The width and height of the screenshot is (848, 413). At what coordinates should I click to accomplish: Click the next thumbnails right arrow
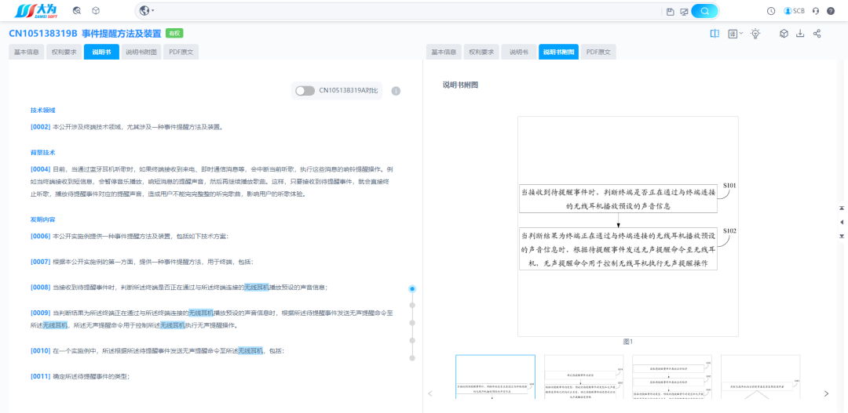(x=826, y=393)
